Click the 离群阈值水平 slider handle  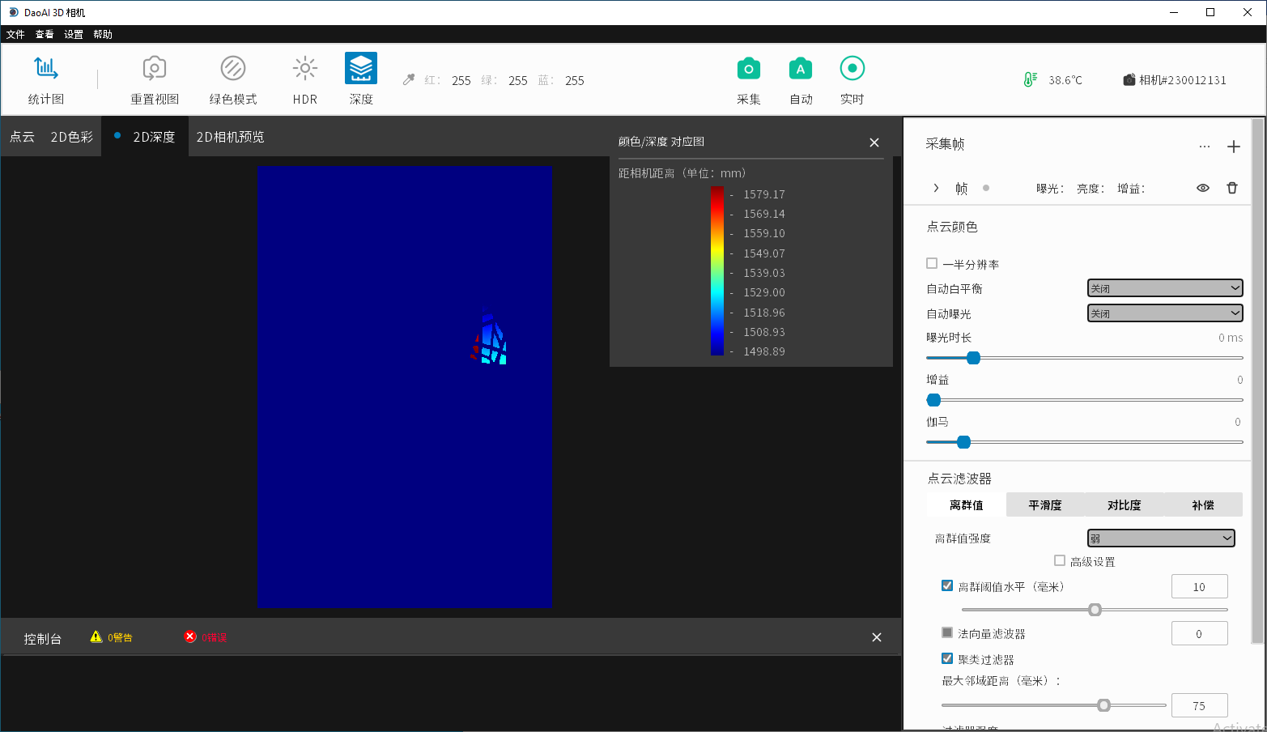point(1095,610)
